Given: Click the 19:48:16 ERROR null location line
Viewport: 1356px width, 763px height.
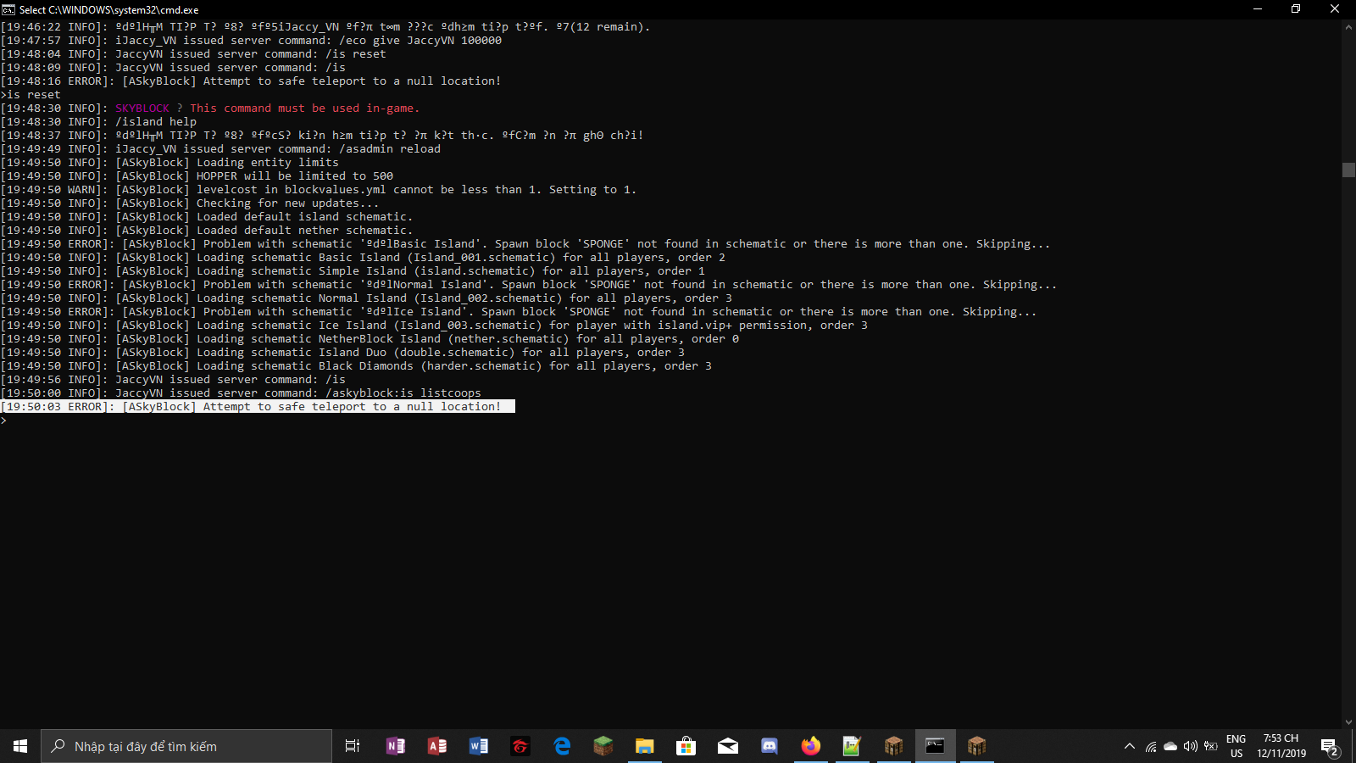Looking at the screenshot, I should [x=251, y=81].
